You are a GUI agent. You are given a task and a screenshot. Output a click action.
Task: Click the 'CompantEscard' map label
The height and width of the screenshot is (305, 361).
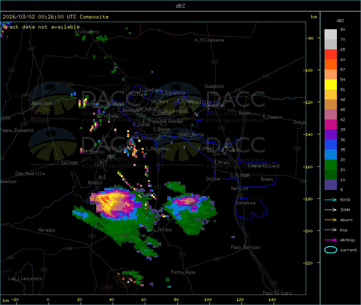pyautogui.click(x=264, y=166)
